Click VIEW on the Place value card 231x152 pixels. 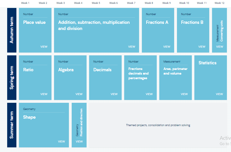pyautogui.click(x=44, y=47)
